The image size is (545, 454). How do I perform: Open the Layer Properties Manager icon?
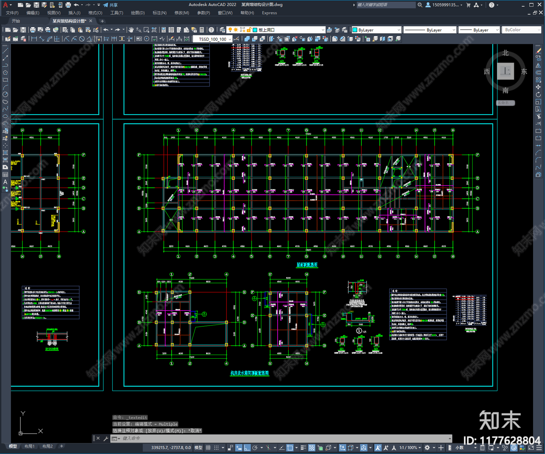tap(222, 30)
